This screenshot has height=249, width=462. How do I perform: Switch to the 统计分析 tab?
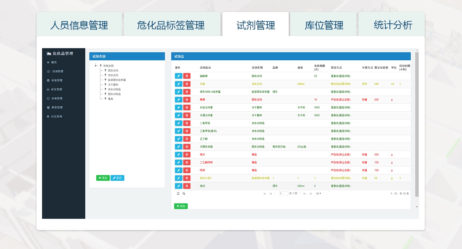pos(392,24)
